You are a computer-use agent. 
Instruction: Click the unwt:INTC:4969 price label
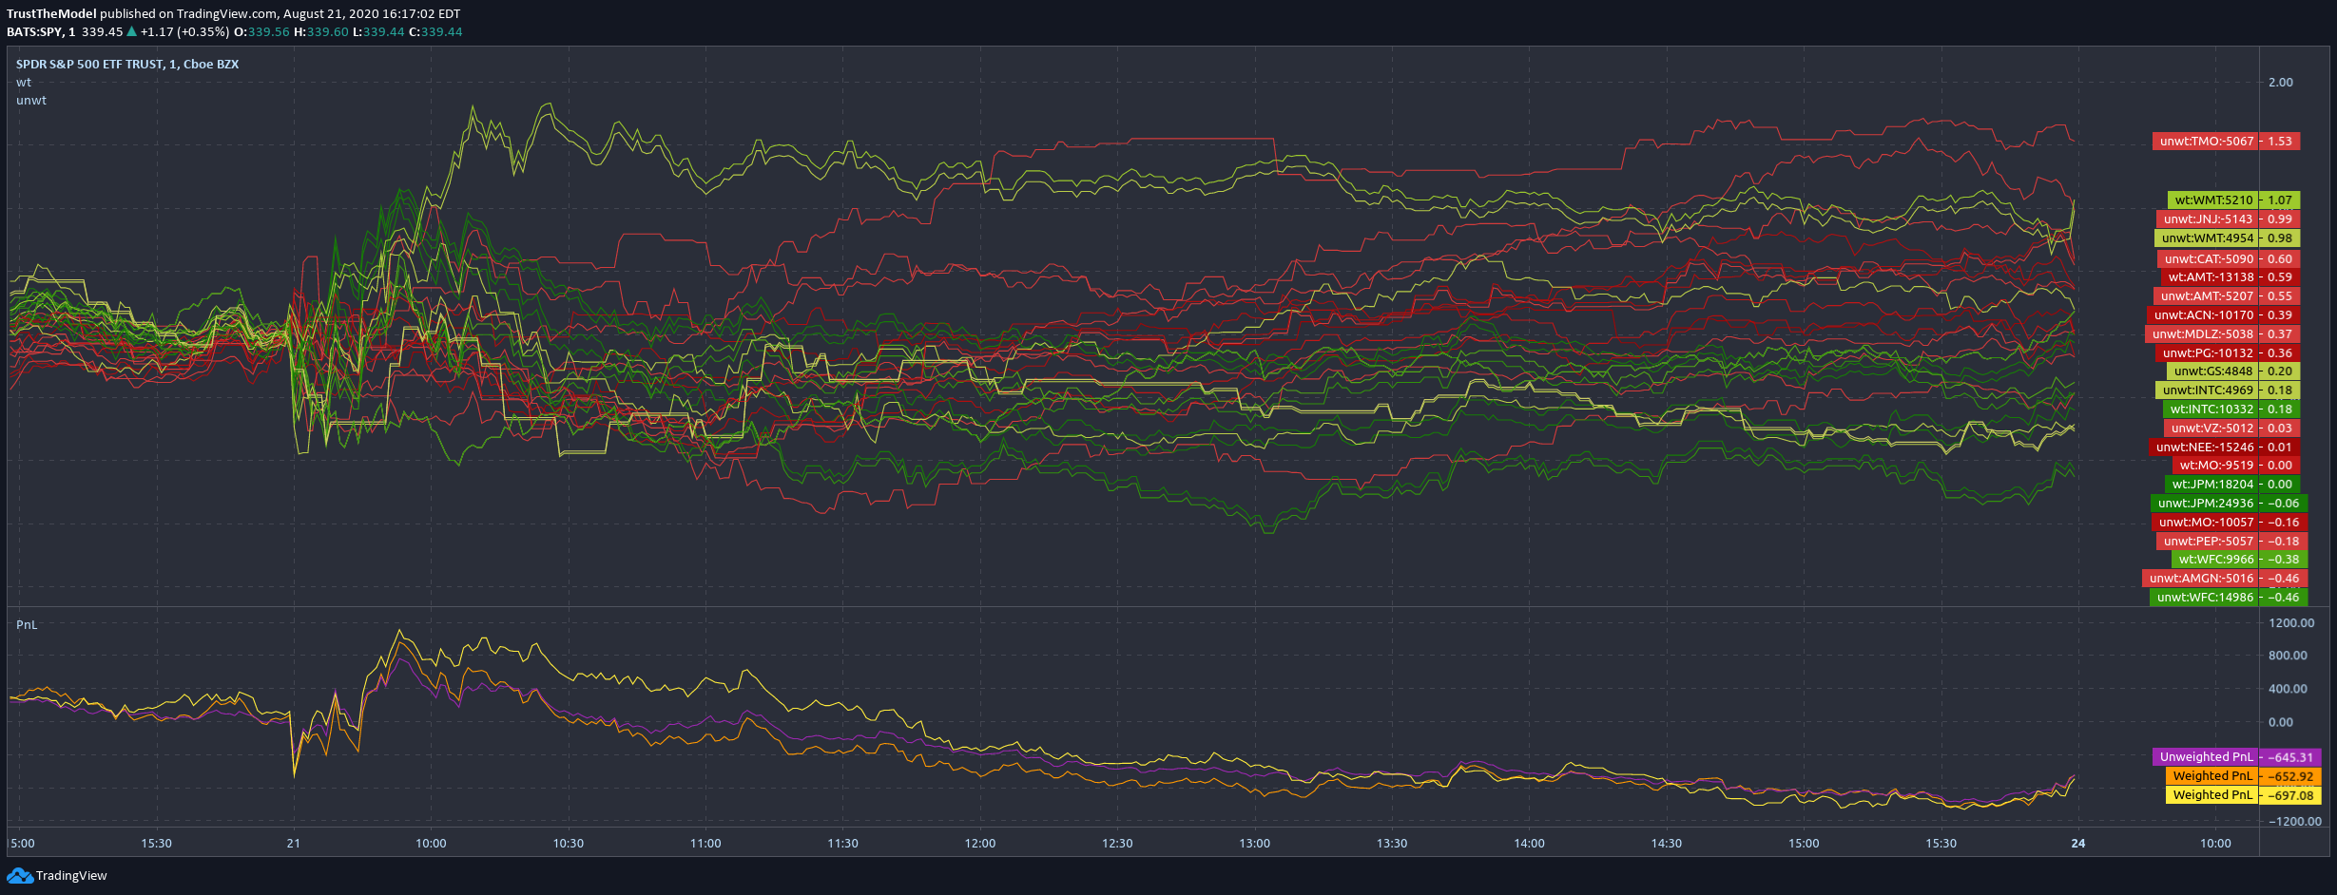2228,390
